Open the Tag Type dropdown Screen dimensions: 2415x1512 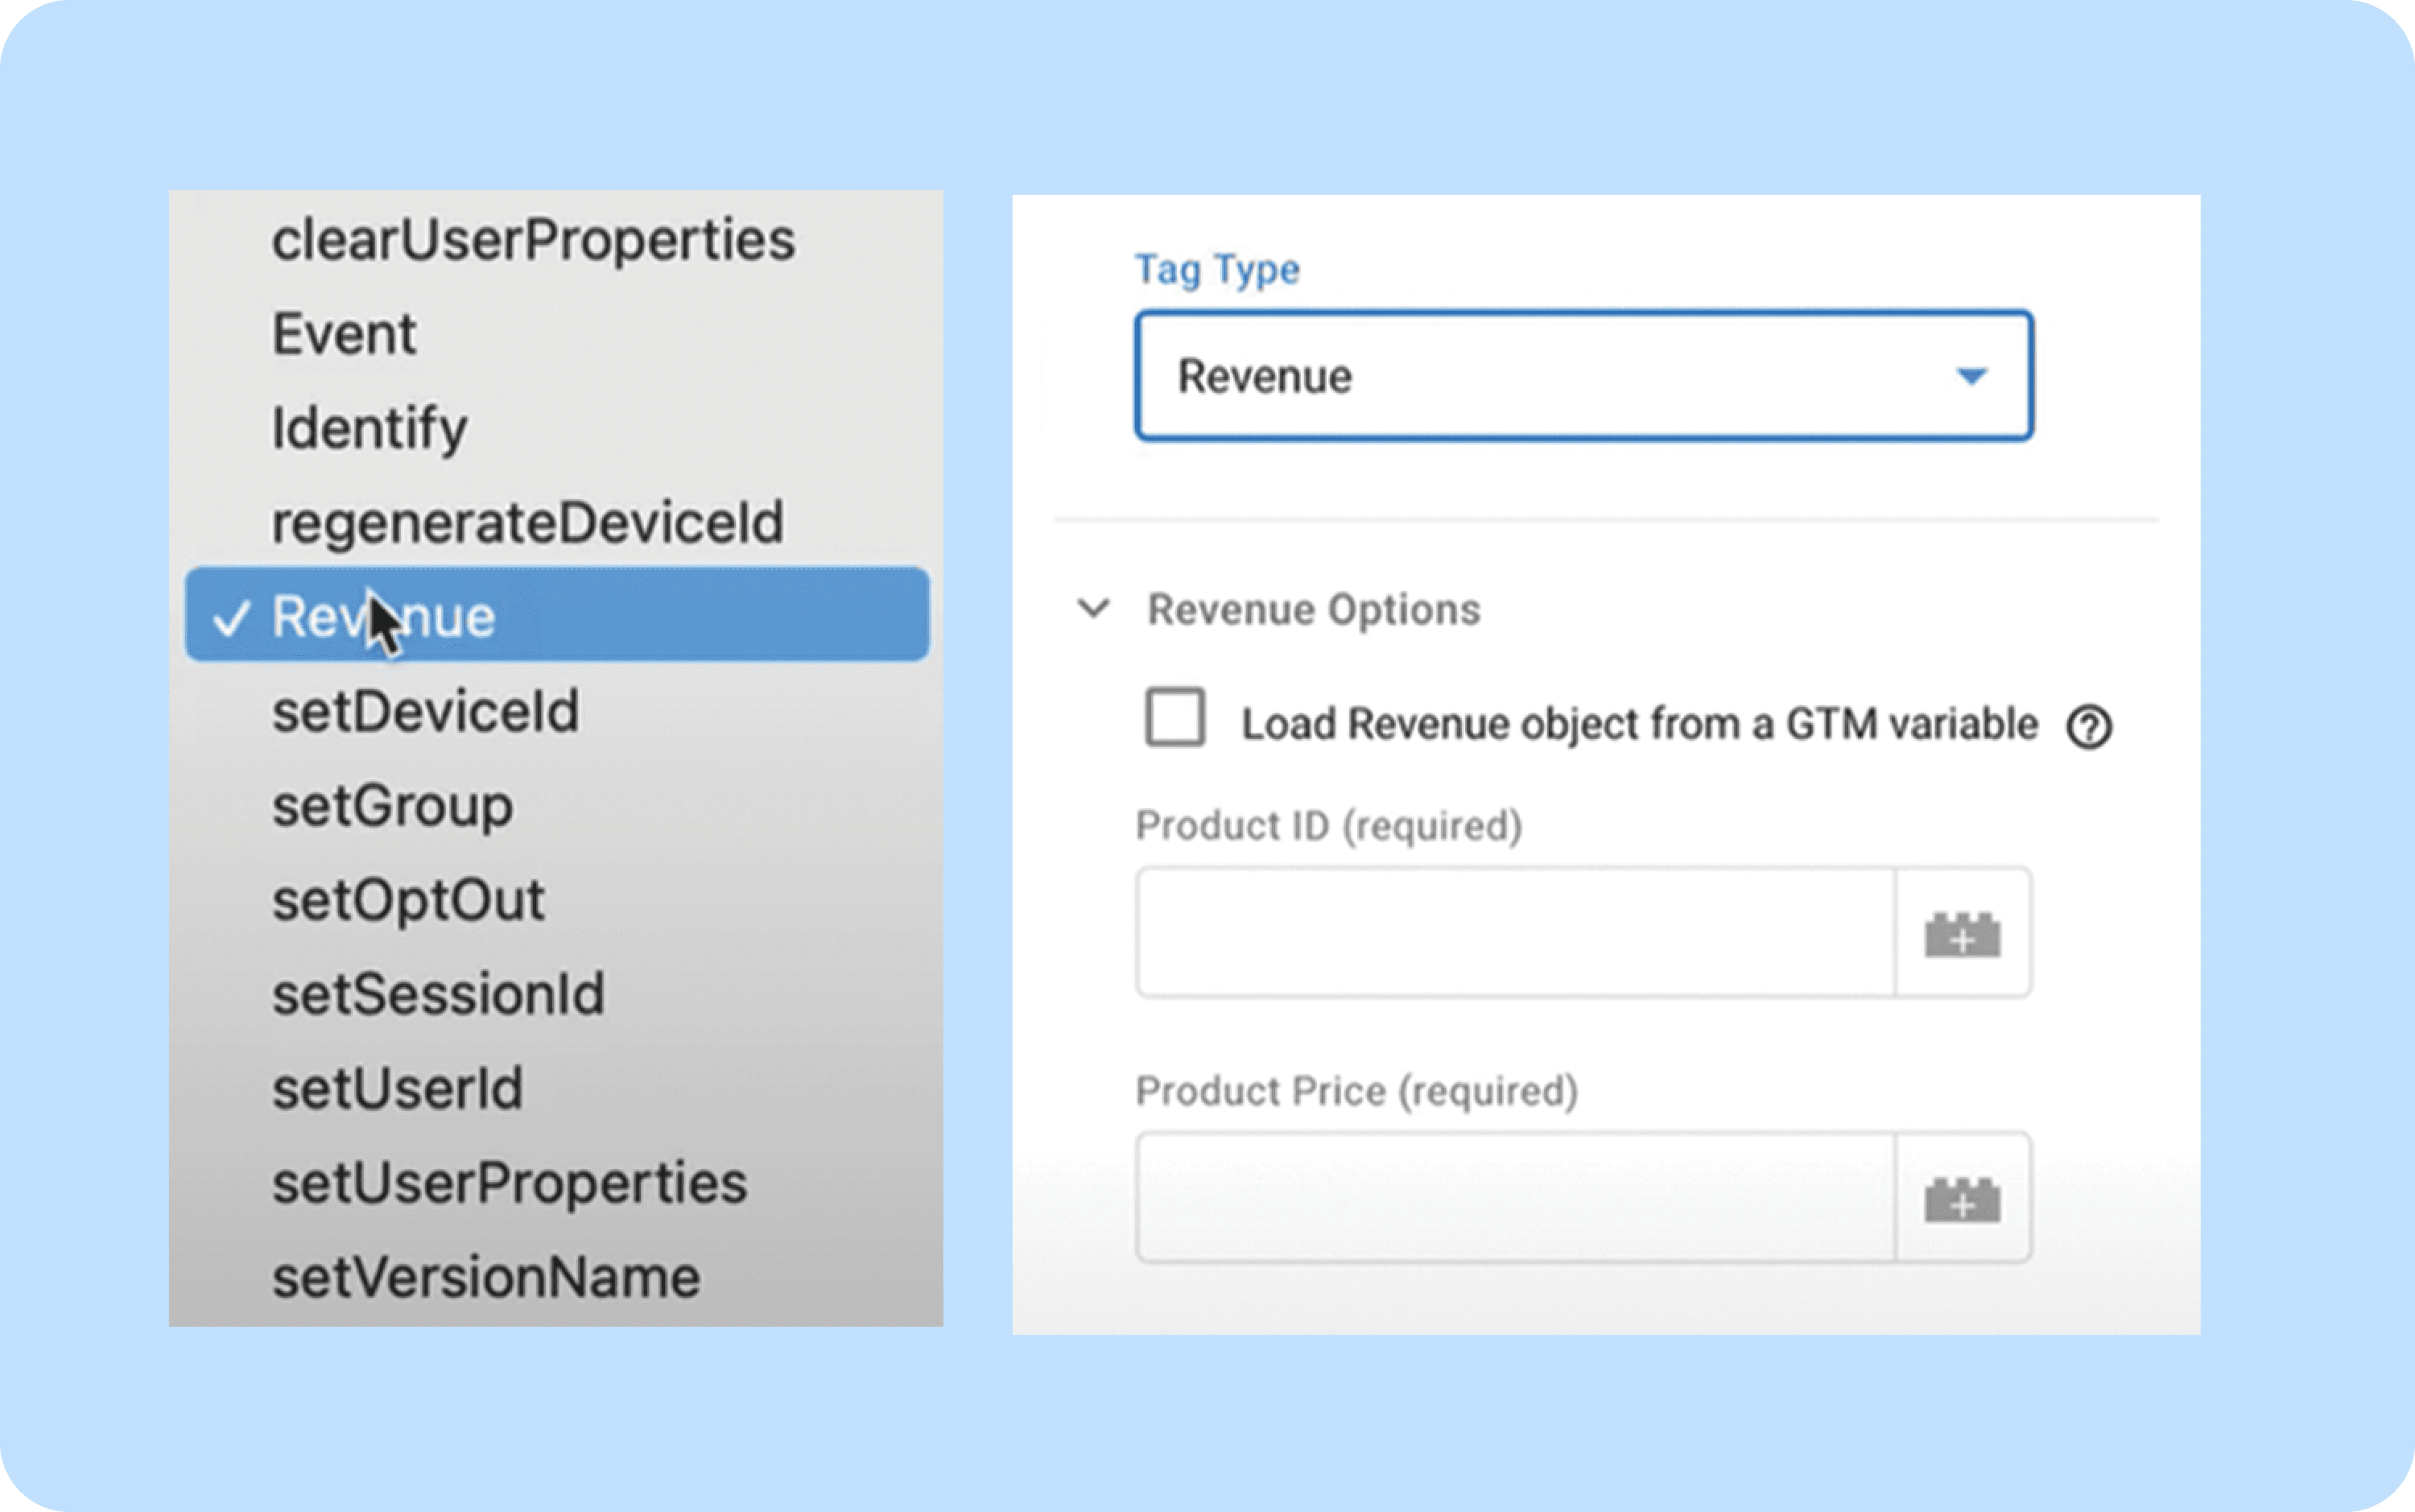1583,376
